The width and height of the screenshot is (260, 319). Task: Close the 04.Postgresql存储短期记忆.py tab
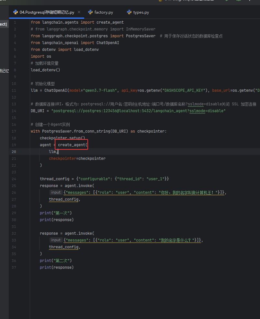[x=79, y=12]
